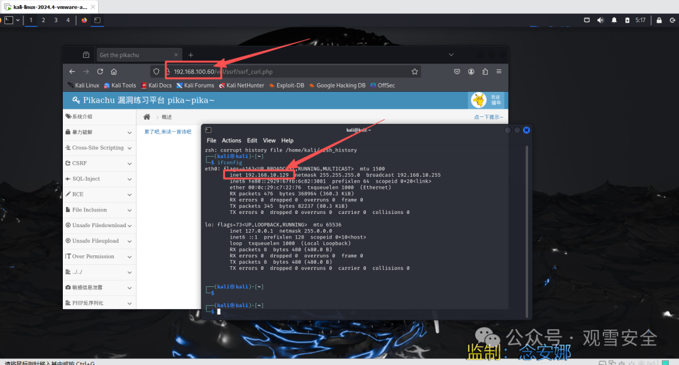This screenshot has width=679, height=365.
Task: Open a new Firefox tab
Action: tap(190, 55)
